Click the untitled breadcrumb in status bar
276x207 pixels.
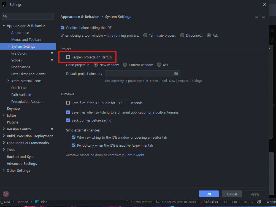tap(22, 202)
